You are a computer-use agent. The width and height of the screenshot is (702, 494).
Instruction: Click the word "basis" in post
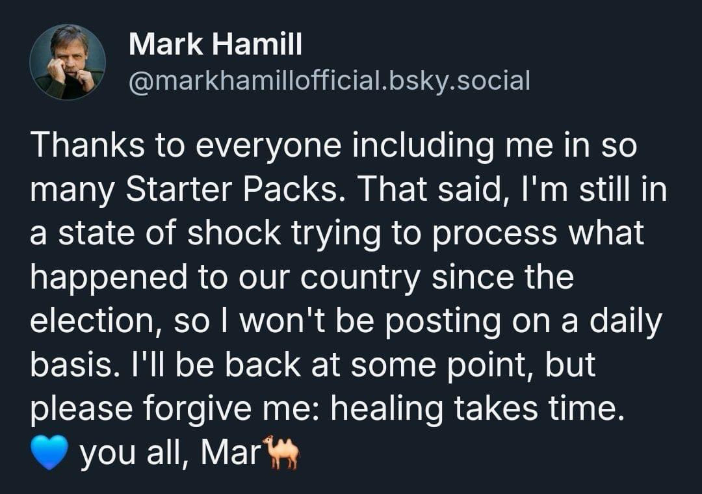pos(70,364)
